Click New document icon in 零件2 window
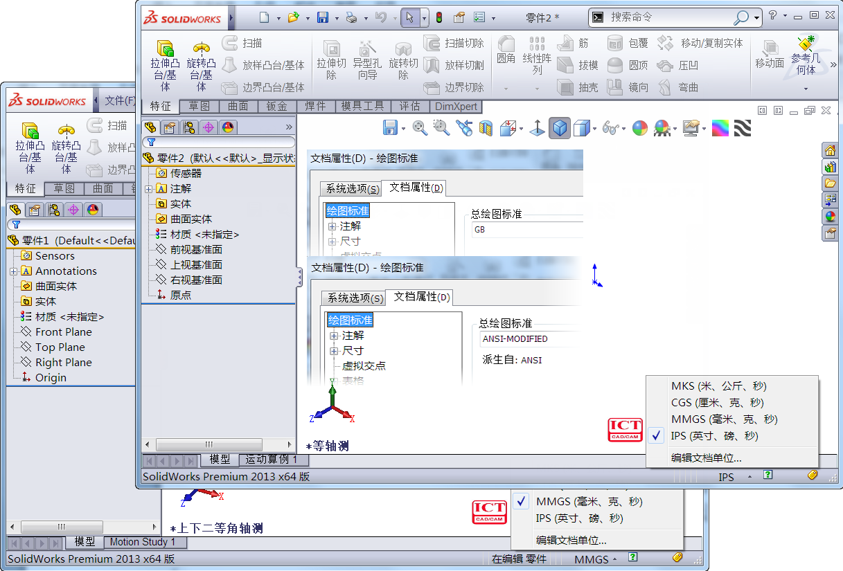The image size is (843, 571). (265, 18)
